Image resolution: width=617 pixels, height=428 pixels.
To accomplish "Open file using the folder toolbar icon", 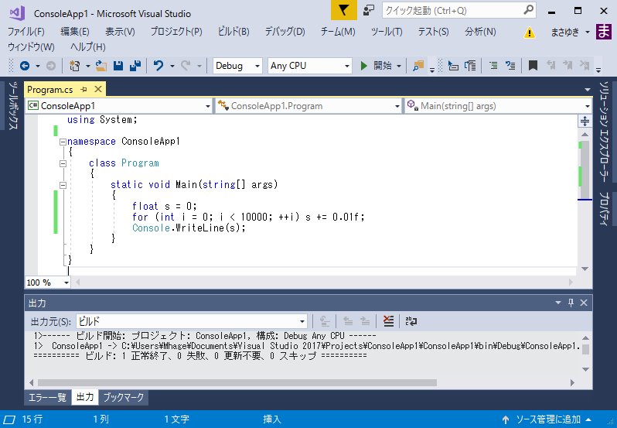I will [x=101, y=66].
